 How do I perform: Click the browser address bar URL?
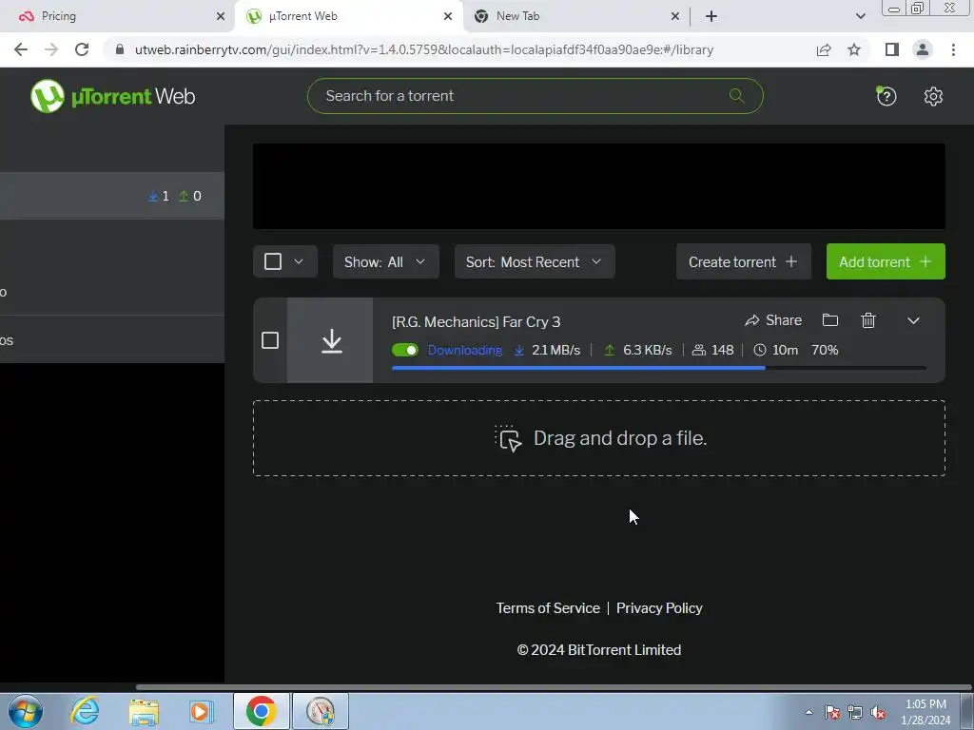point(423,49)
